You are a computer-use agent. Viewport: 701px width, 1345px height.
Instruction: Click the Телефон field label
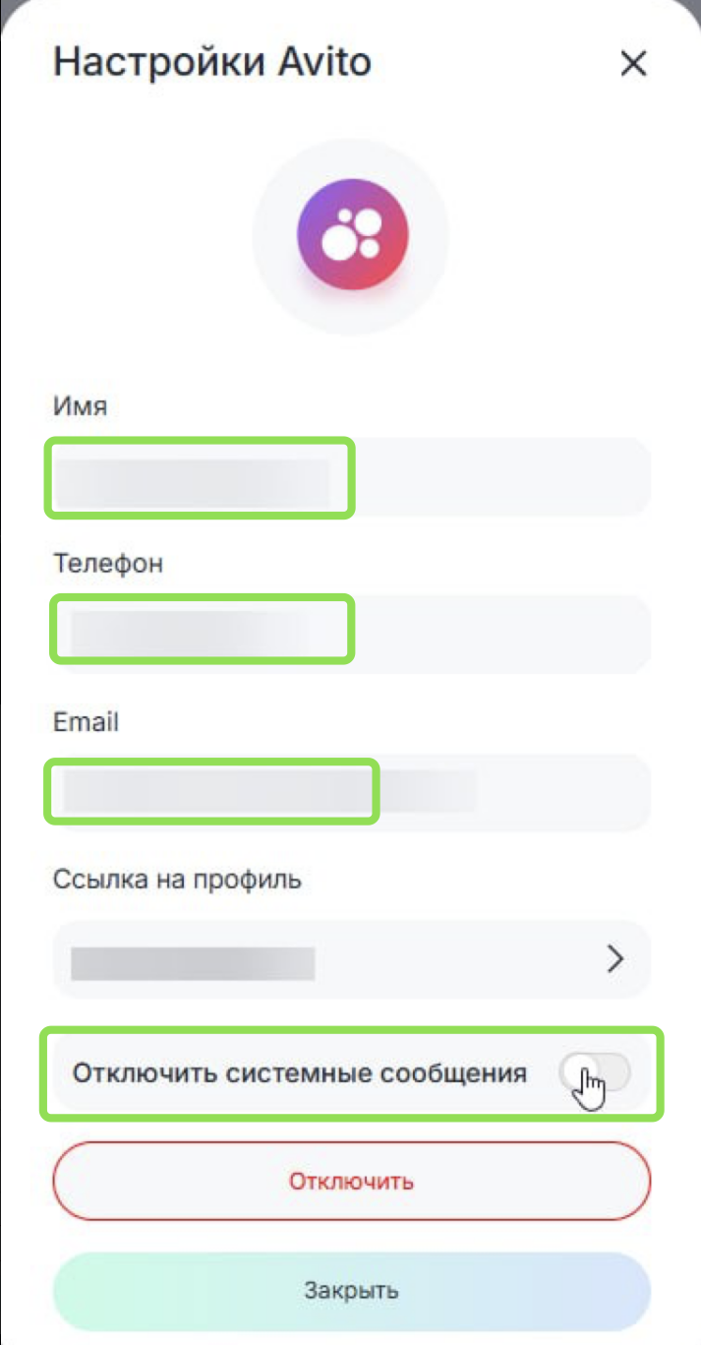click(x=108, y=564)
